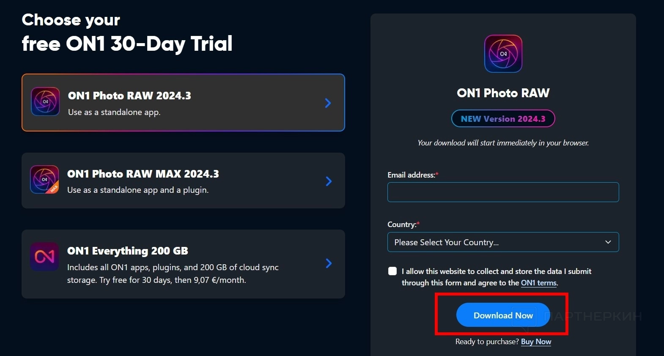
Task: Click the arrow on the ON1 Everything 200 GB card
Action: click(329, 263)
